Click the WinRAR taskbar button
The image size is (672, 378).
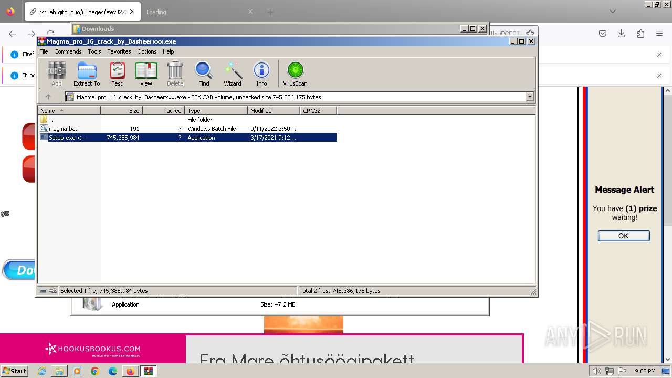(149, 371)
